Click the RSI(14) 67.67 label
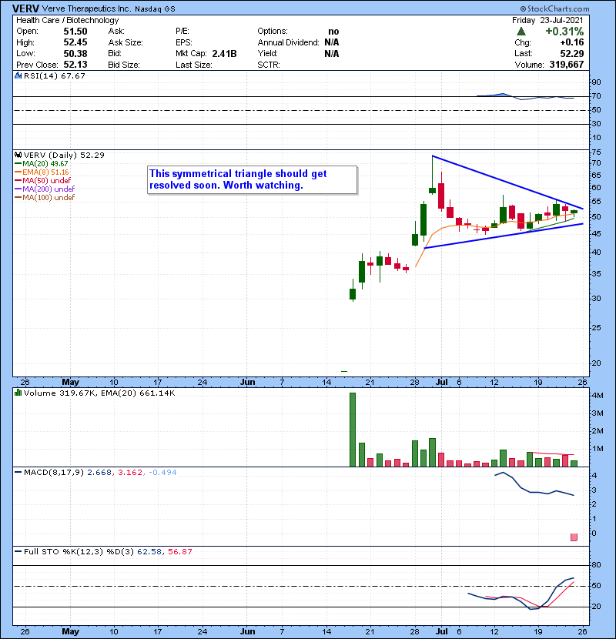Image resolution: width=616 pixels, height=639 pixels. pyautogui.click(x=55, y=75)
